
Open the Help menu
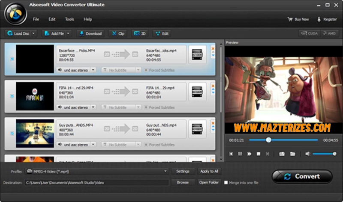87,19
